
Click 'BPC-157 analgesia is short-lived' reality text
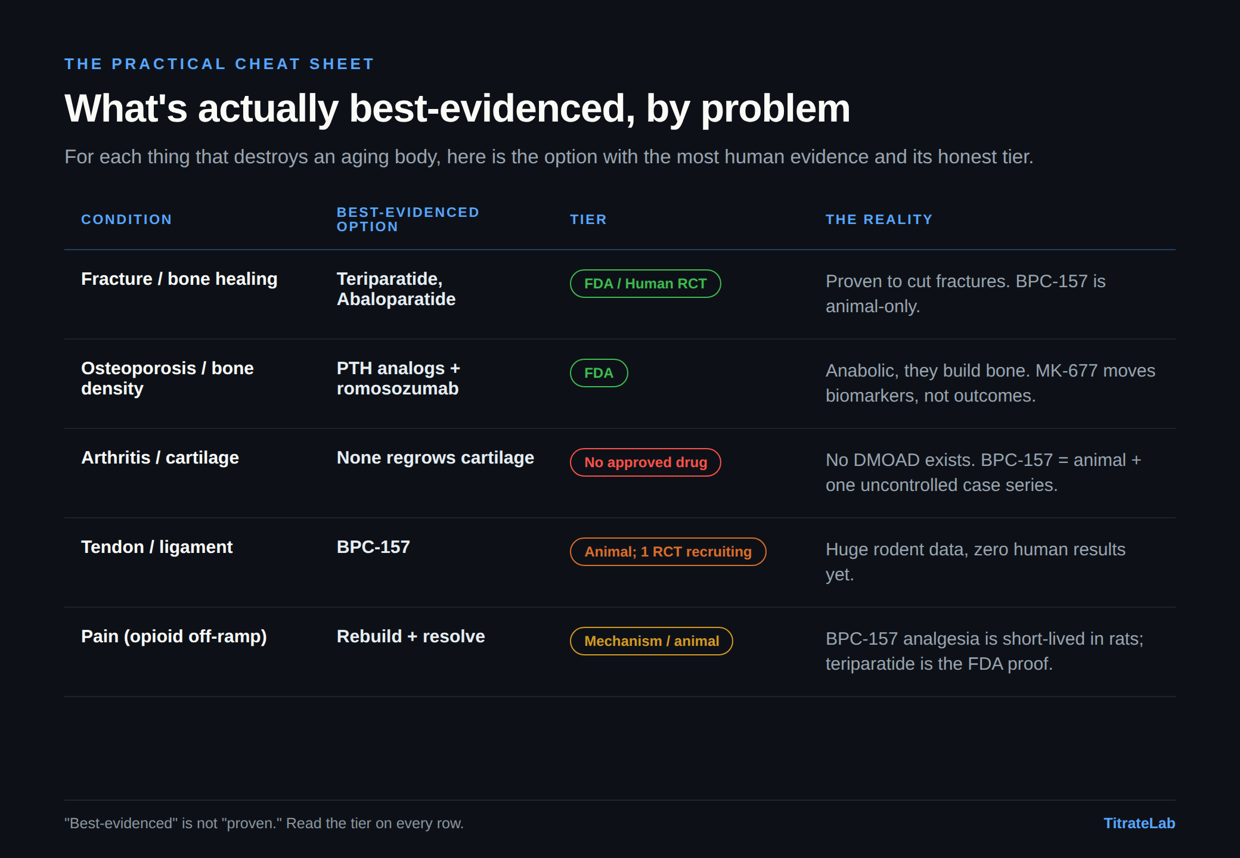click(x=984, y=651)
